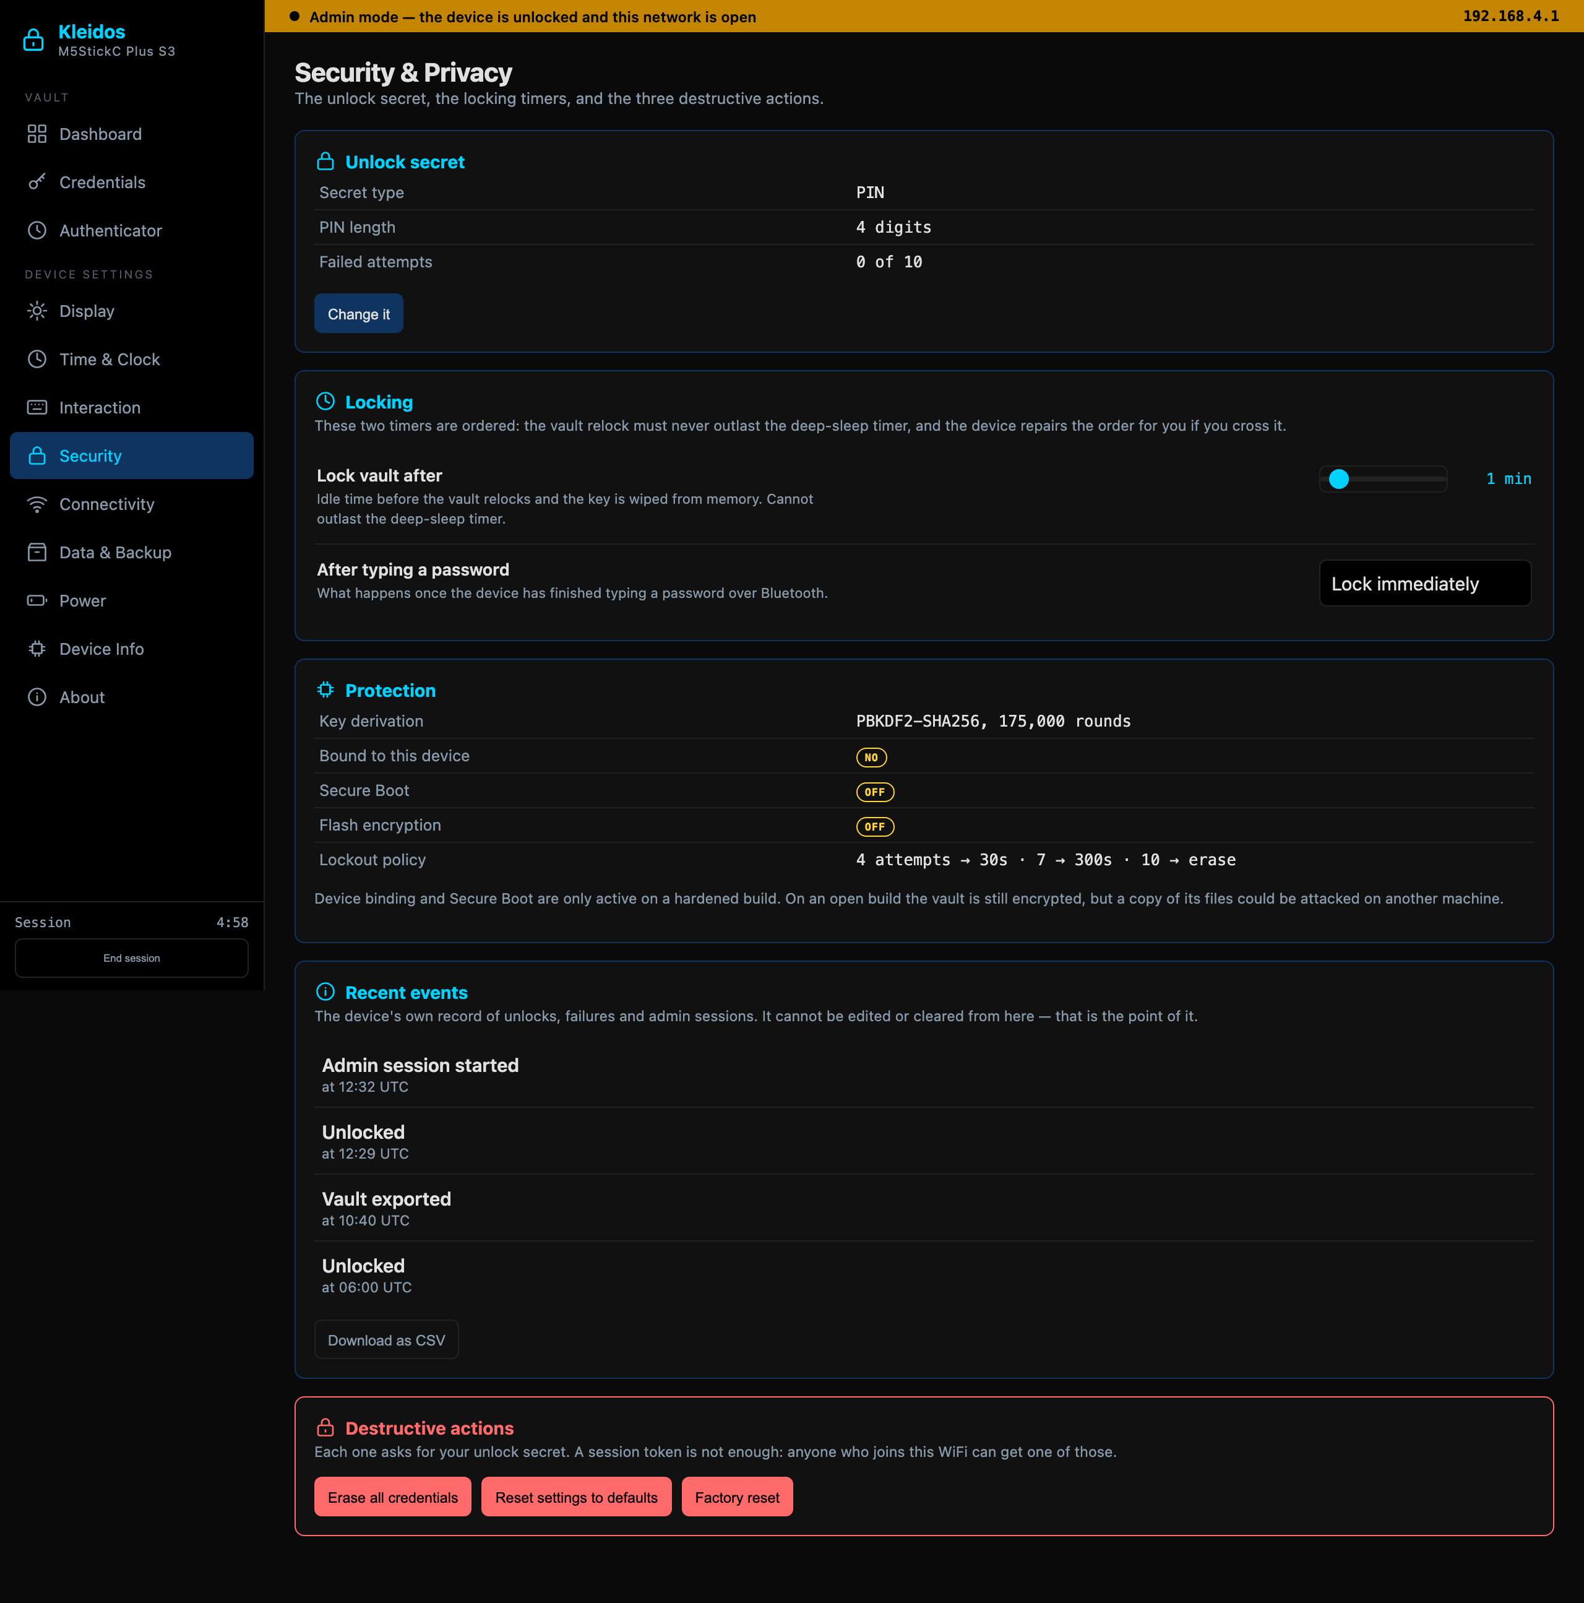This screenshot has height=1603, width=1584.
Task: Click the Data & Backup archive icon
Action: (x=37, y=551)
